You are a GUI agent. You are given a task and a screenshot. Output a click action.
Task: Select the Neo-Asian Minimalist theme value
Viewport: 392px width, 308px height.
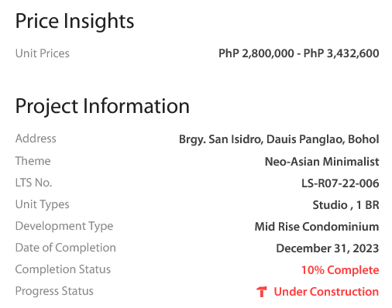(322, 162)
